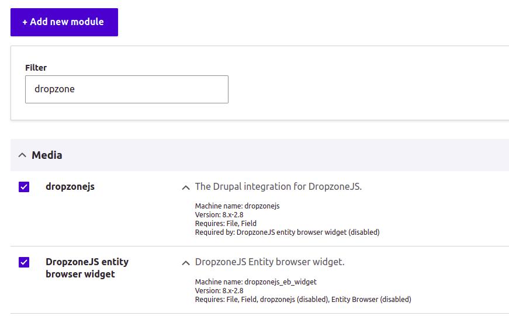Image resolution: width=509 pixels, height=316 pixels.
Task: Click the Requires line mentioning Entity Browser
Action: point(303,300)
